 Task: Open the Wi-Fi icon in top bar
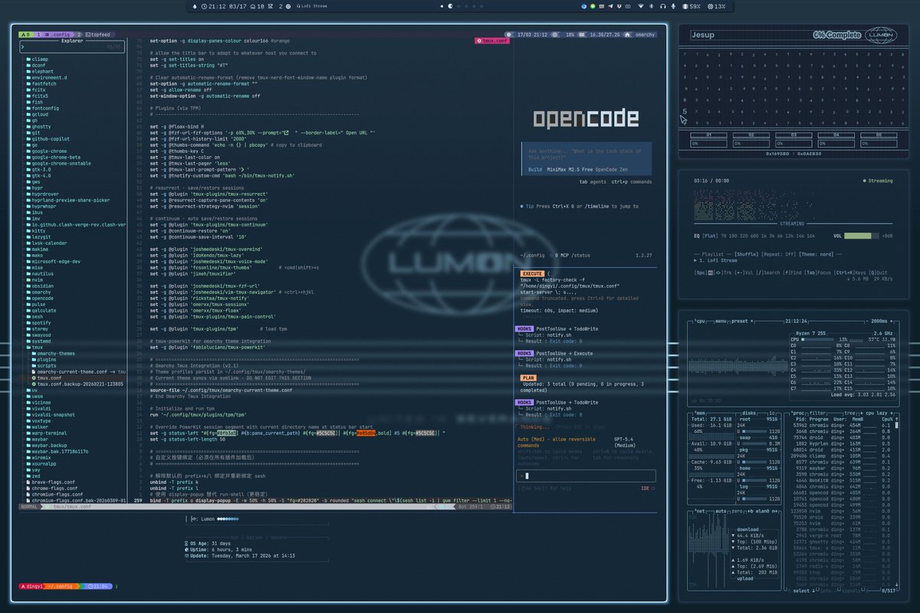[641, 6]
